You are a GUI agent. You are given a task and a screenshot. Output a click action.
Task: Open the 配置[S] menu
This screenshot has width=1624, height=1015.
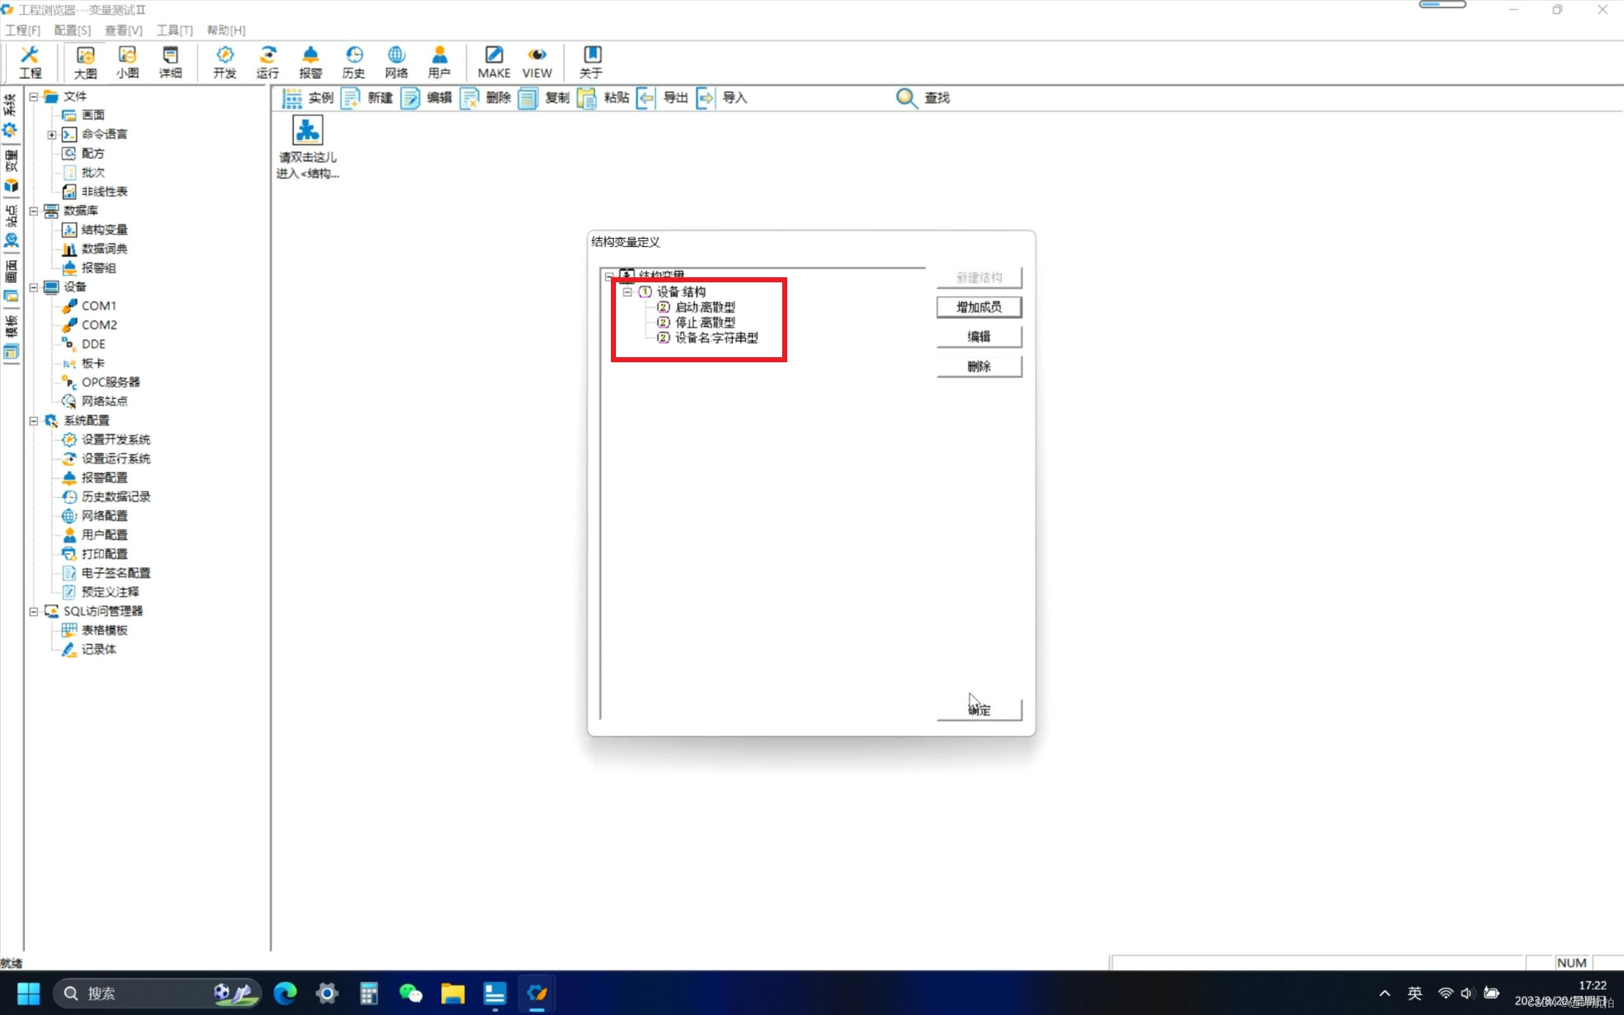tap(72, 30)
